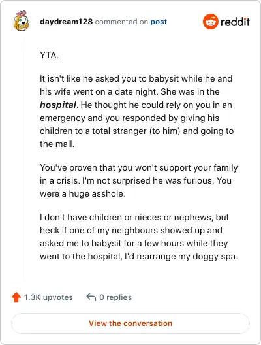Click the paragraph starting 'You've proven'
The height and width of the screenshot is (345, 261).
coord(138,180)
